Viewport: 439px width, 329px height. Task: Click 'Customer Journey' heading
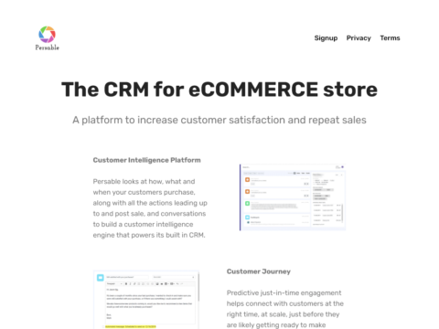click(259, 271)
